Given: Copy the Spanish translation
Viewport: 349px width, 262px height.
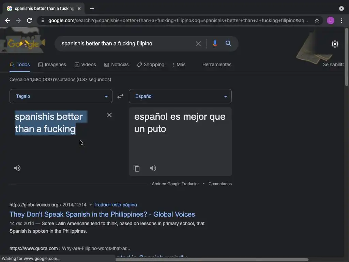Looking at the screenshot, I should 136,168.
